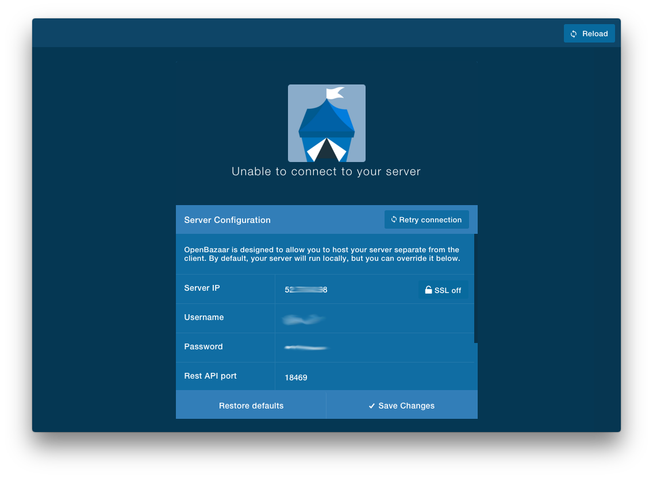Edit the Rest API port value 18469
Image resolution: width=653 pixels, height=478 pixels.
coord(374,377)
